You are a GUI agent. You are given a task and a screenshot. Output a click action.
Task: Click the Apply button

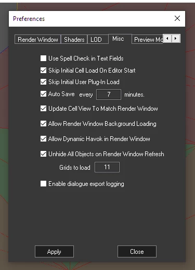[54, 251]
